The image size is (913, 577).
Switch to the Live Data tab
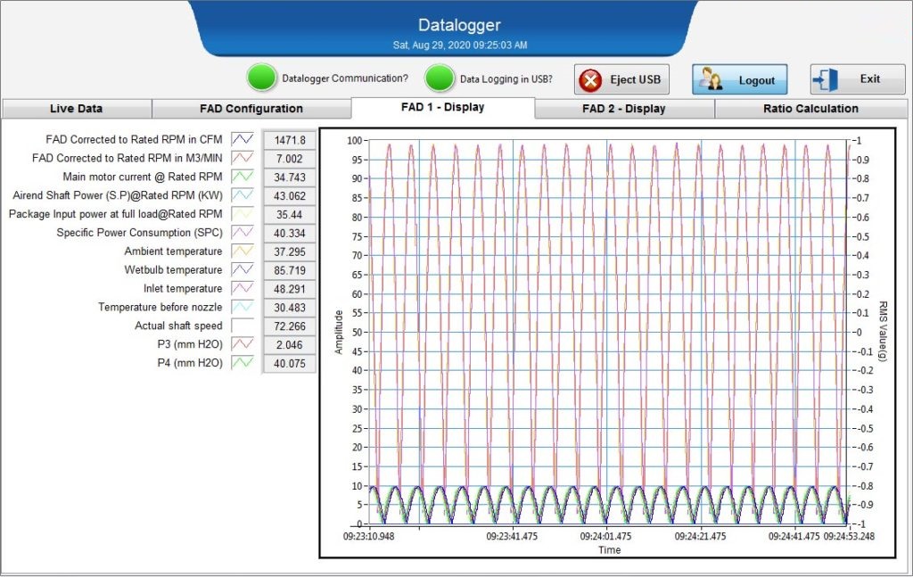coord(76,109)
